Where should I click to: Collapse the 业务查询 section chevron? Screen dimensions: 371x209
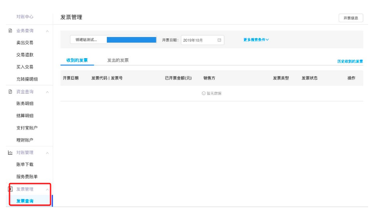(x=47, y=31)
